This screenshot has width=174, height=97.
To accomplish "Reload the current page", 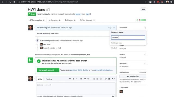I will (x=10, y=2).
